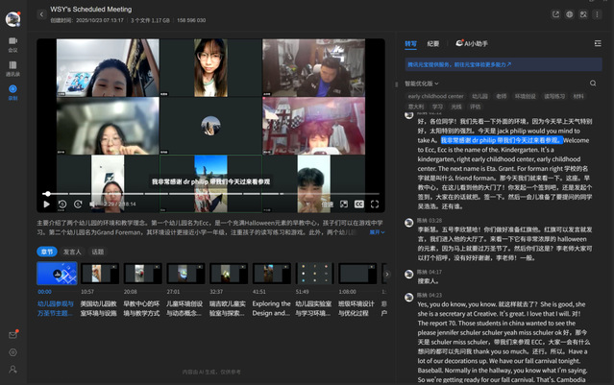Jump to the 20:08 chapter thumbnail

140,274
